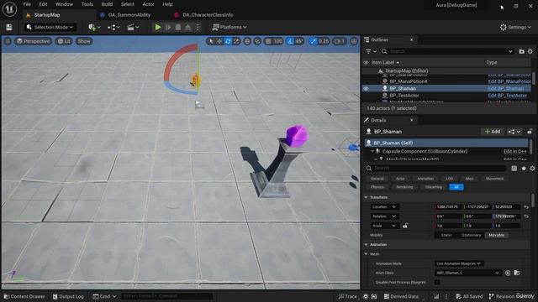538x302 pixels.
Task: Open the viewport hamburger options menu
Action: [x=8, y=41]
